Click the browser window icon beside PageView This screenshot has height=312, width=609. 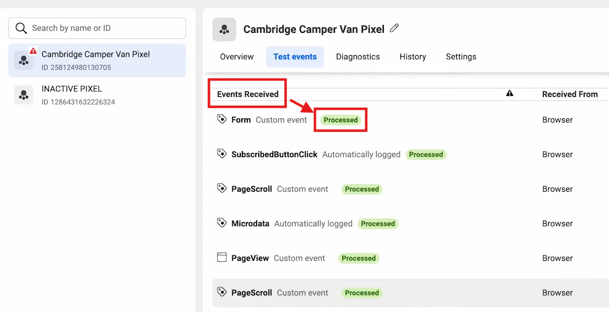222,257
